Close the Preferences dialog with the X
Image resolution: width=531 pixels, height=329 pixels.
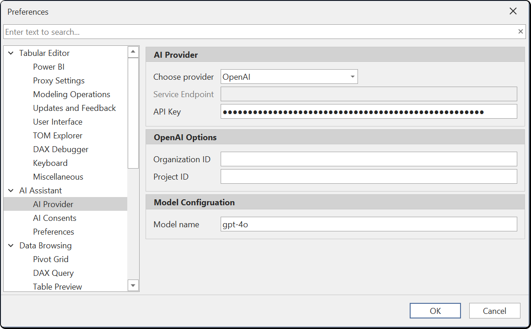pyautogui.click(x=513, y=11)
